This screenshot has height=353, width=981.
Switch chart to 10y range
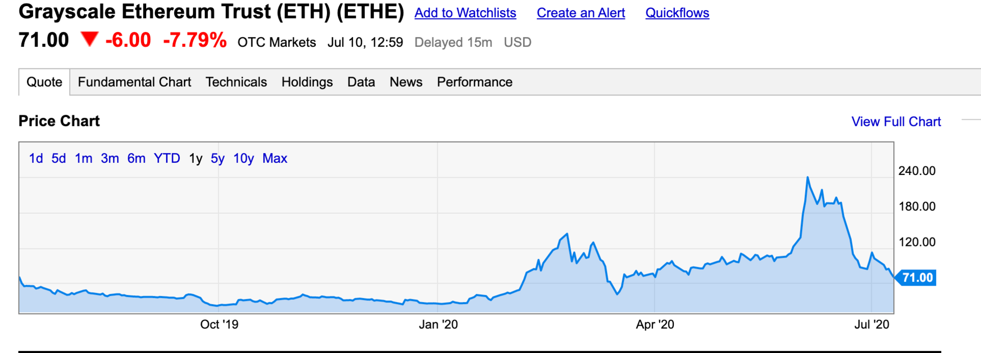tap(243, 159)
